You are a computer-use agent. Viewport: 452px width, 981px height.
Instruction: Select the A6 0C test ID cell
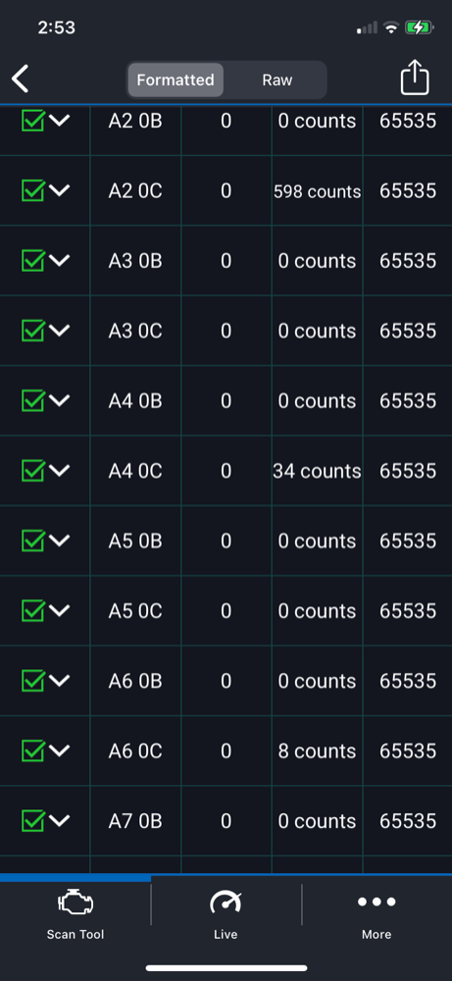tap(135, 750)
